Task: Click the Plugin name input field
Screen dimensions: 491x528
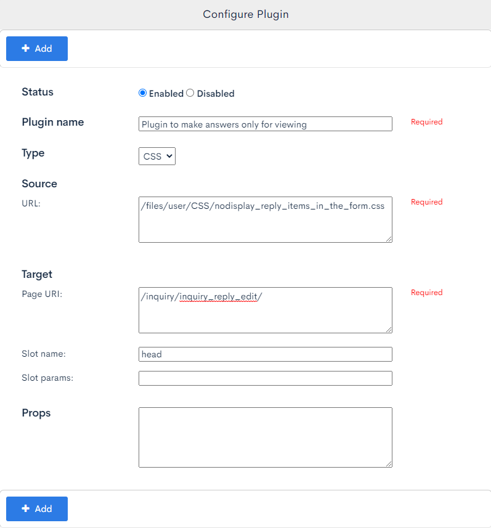Action: (265, 124)
